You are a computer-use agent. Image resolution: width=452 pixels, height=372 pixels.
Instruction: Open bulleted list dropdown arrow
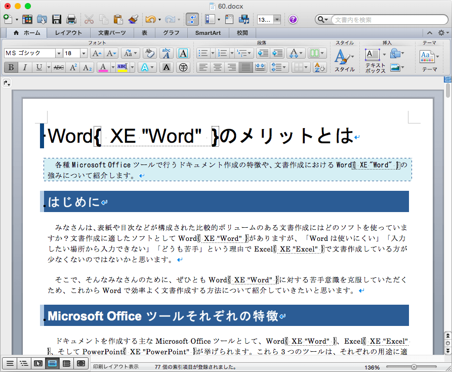tap(213, 53)
